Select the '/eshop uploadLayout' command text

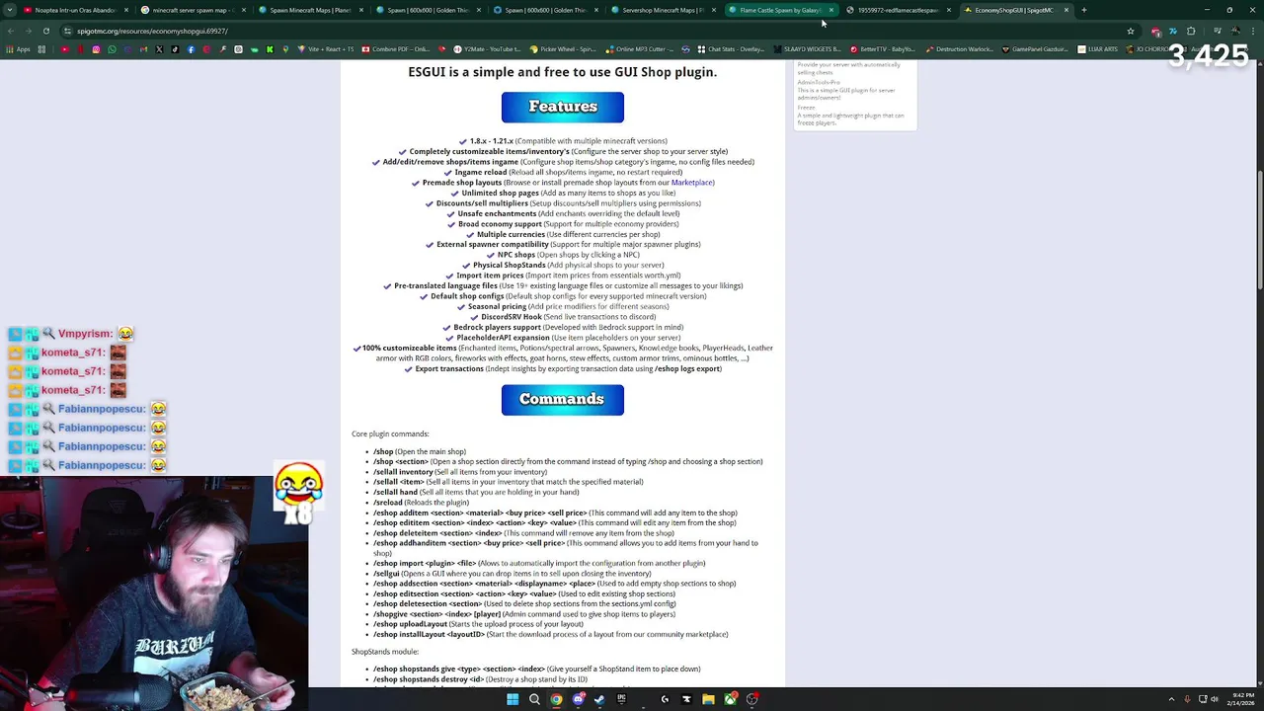(x=410, y=624)
